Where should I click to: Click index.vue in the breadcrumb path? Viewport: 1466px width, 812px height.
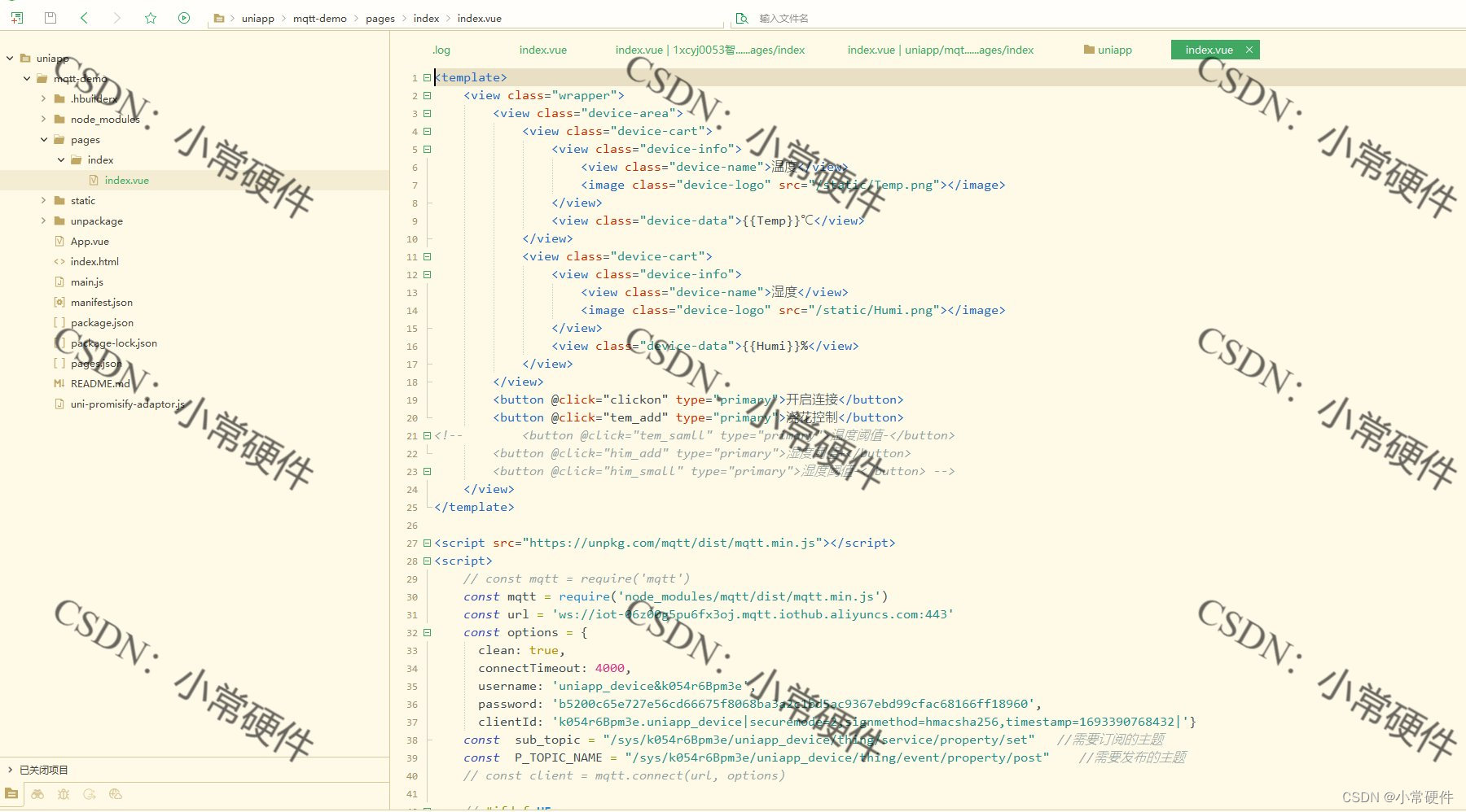480,18
